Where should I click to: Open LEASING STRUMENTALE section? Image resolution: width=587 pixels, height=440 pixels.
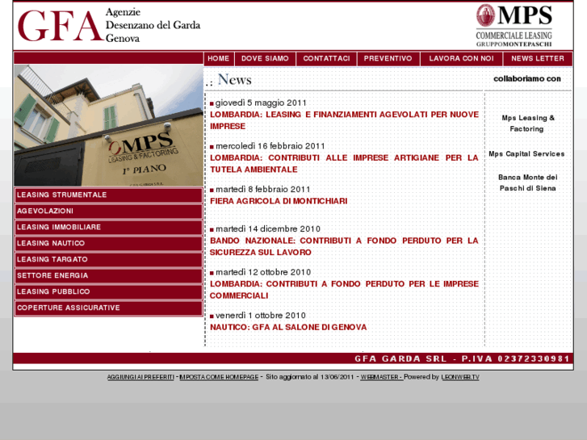(108, 195)
